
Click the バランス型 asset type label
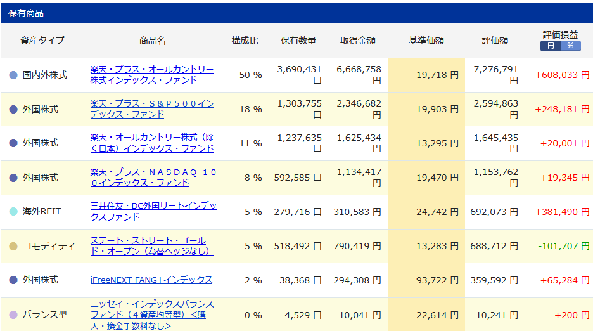pyautogui.click(x=44, y=315)
